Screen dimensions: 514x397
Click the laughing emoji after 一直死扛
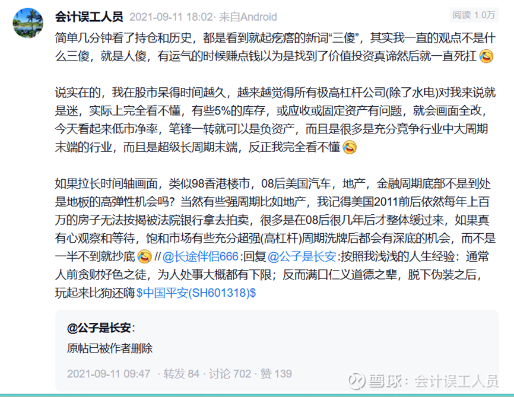click(x=486, y=56)
